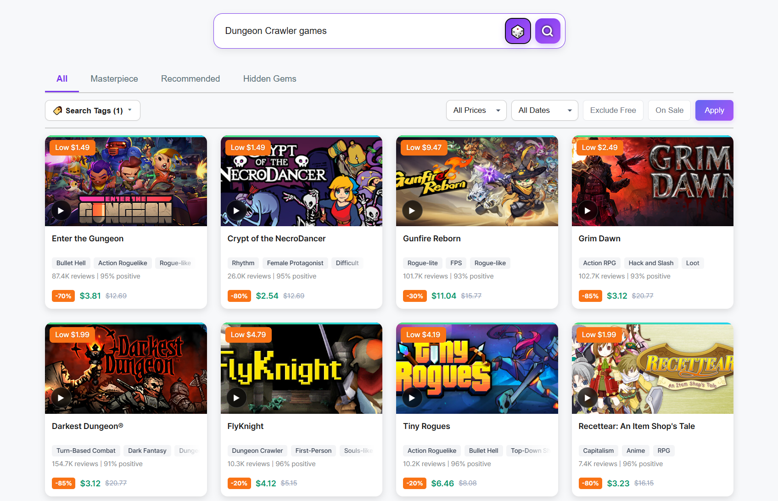The height and width of the screenshot is (501, 778).
Task: Play the Recettear trailer
Action: pyautogui.click(x=587, y=397)
